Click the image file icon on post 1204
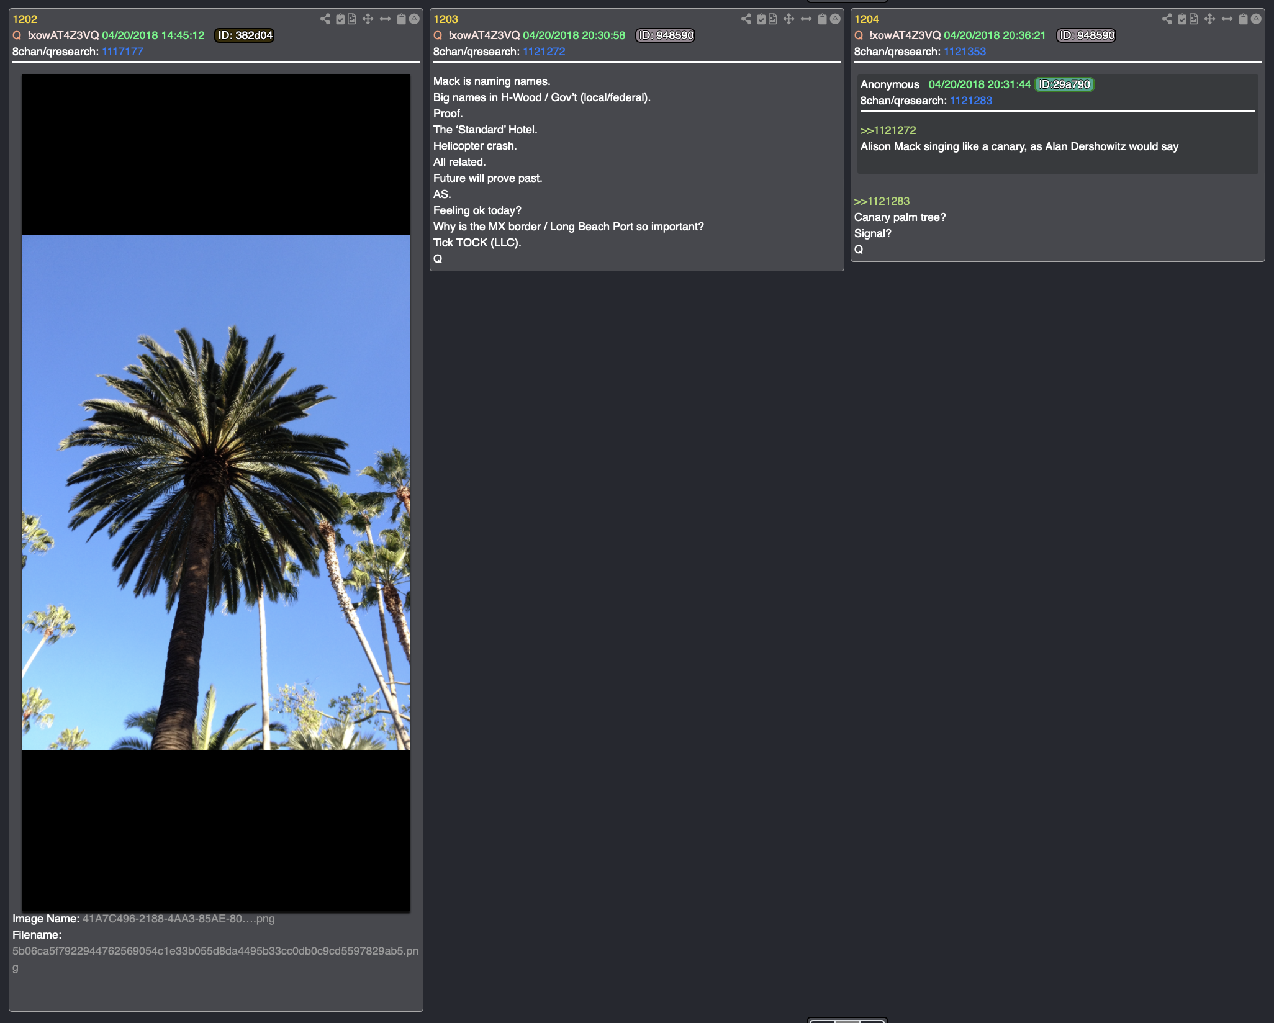Image resolution: width=1274 pixels, height=1023 pixels. tap(1194, 19)
